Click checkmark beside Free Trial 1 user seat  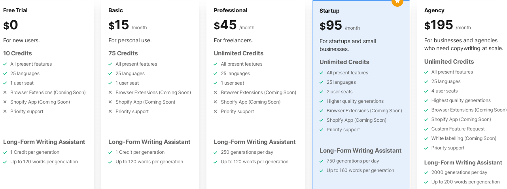tap(5, 83)
